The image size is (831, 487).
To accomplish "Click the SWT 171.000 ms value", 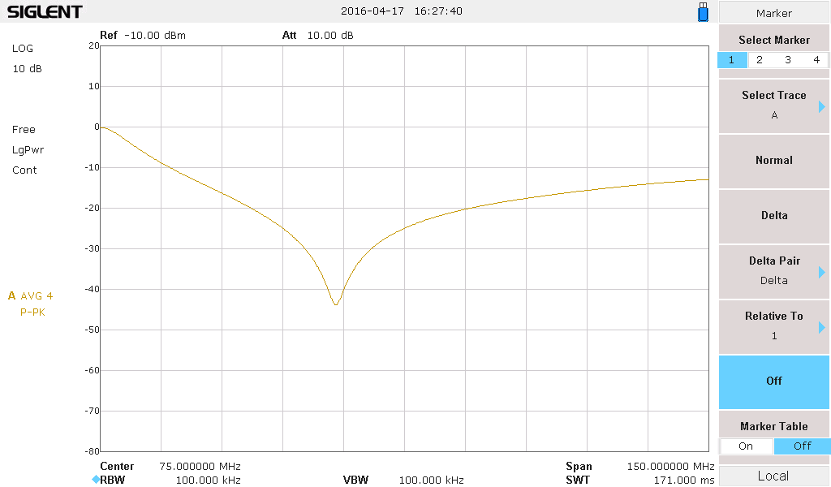I will coord(684,481).
